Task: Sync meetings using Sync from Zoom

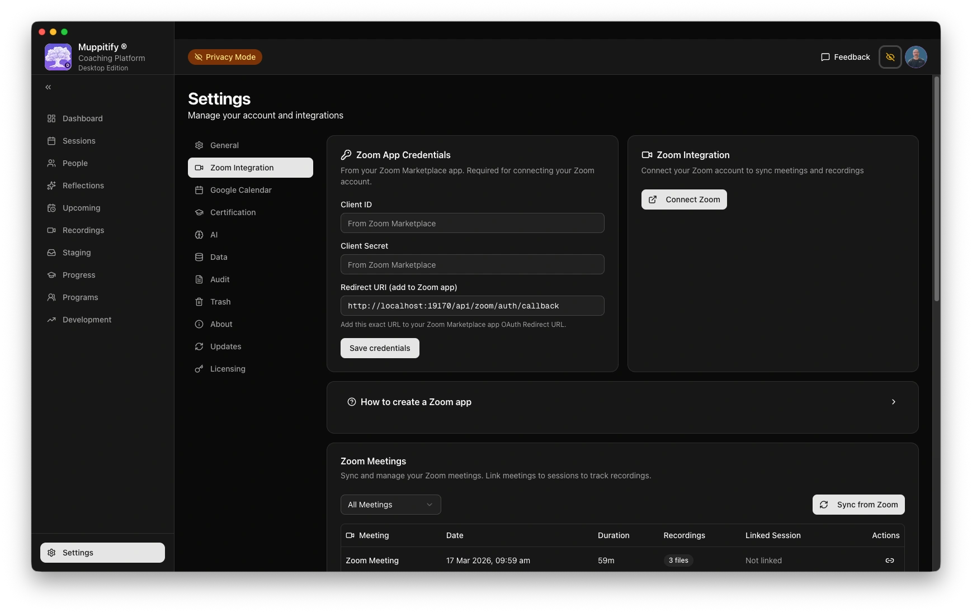Action: (x=858, y=505)
